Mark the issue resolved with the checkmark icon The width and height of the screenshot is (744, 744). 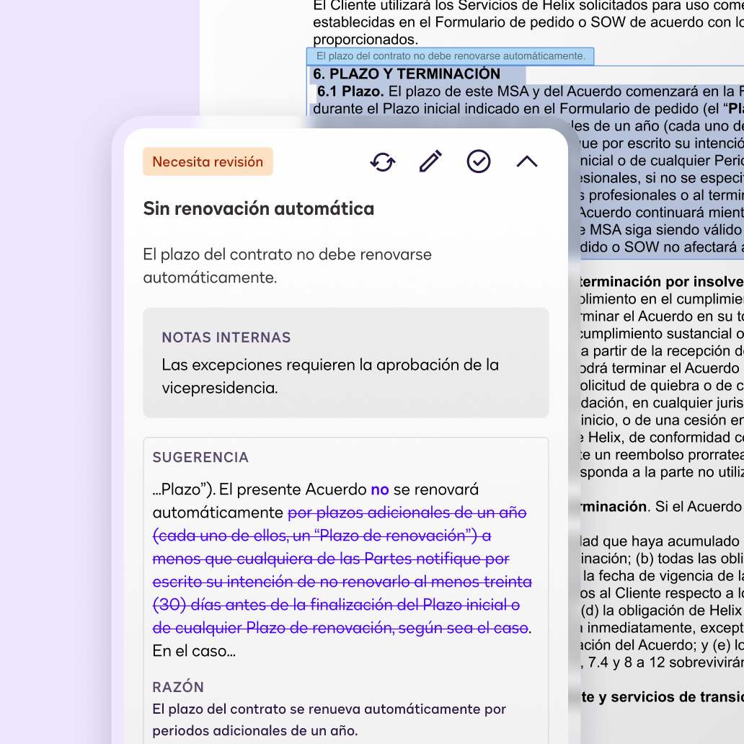pos(479,162)
